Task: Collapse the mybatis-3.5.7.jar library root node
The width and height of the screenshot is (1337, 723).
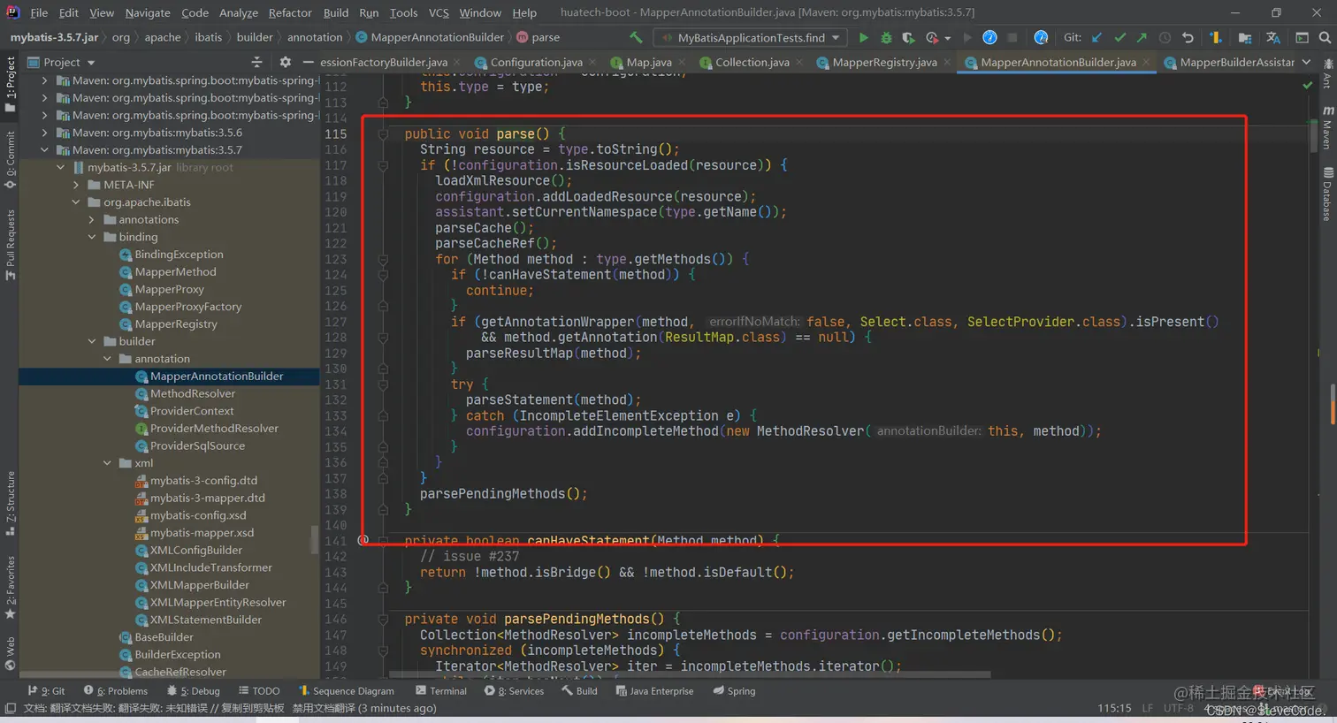Action: pyautogui.click(x=60, y=167)
